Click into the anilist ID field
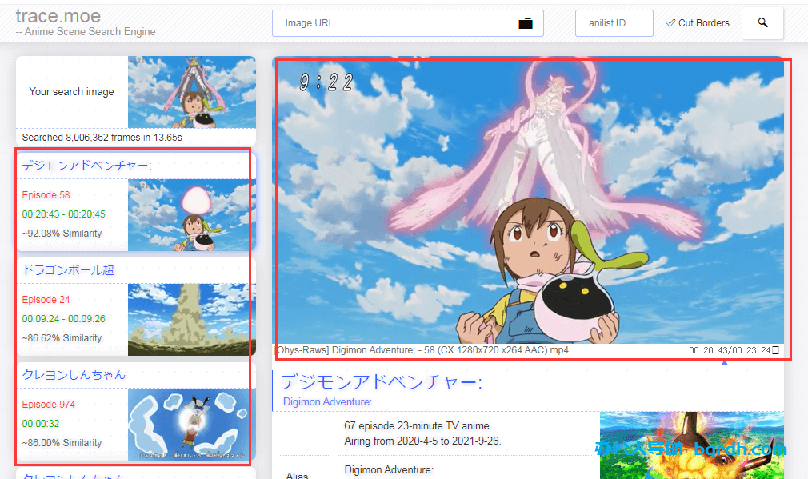 click(x=614, y=23)
